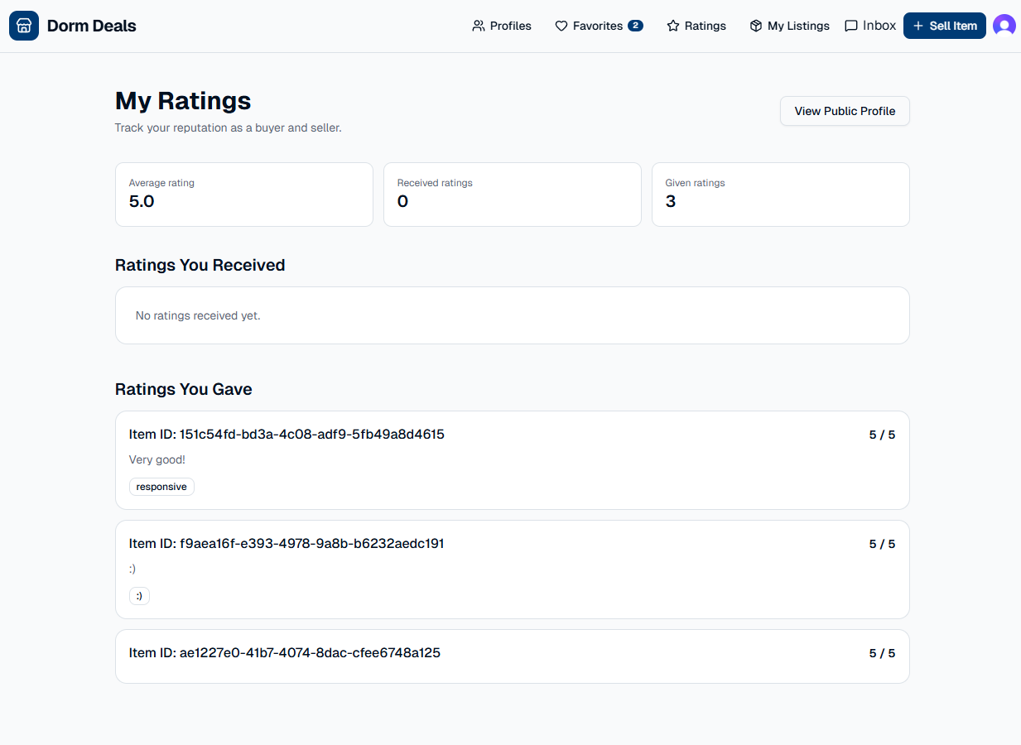The image size is (1021, 745).
Task: Open the user avatar menu
Action: click(x=1004, y=26)
